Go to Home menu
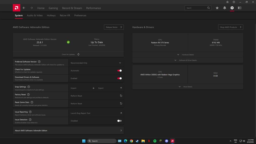 [x=41, y=8]
